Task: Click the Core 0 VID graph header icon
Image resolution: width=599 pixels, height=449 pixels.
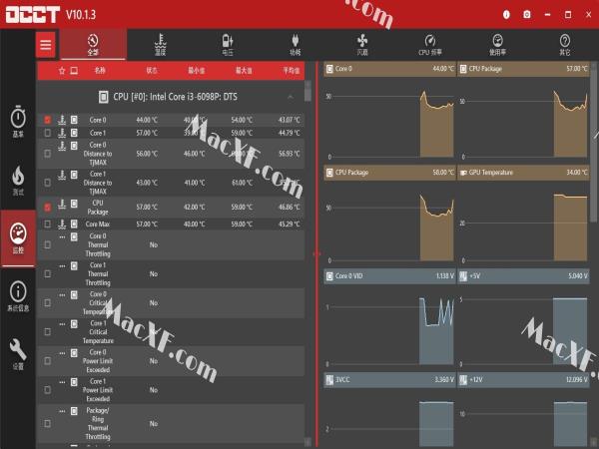Action: 329,276
